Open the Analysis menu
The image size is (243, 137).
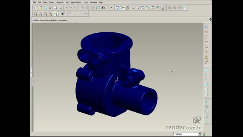(x=60, y=2)
